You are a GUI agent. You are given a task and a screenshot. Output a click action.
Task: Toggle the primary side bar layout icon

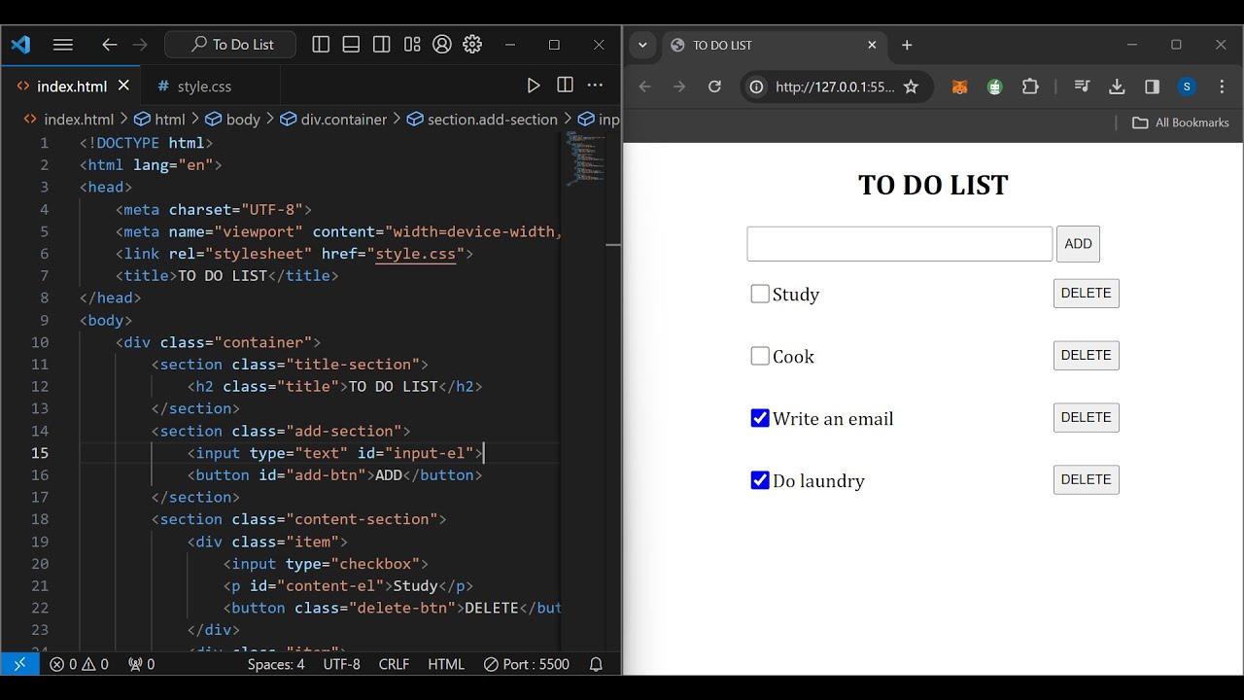coord(321,45)
